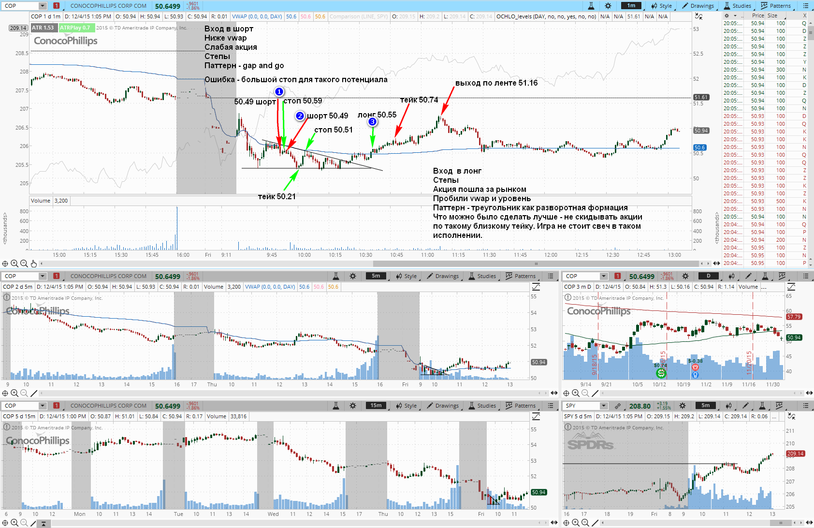The image size is (814, 528).
Task: Click OCHLO_levels study label on 1m chart
Action: pyautogui.click(x=546, y=16)
